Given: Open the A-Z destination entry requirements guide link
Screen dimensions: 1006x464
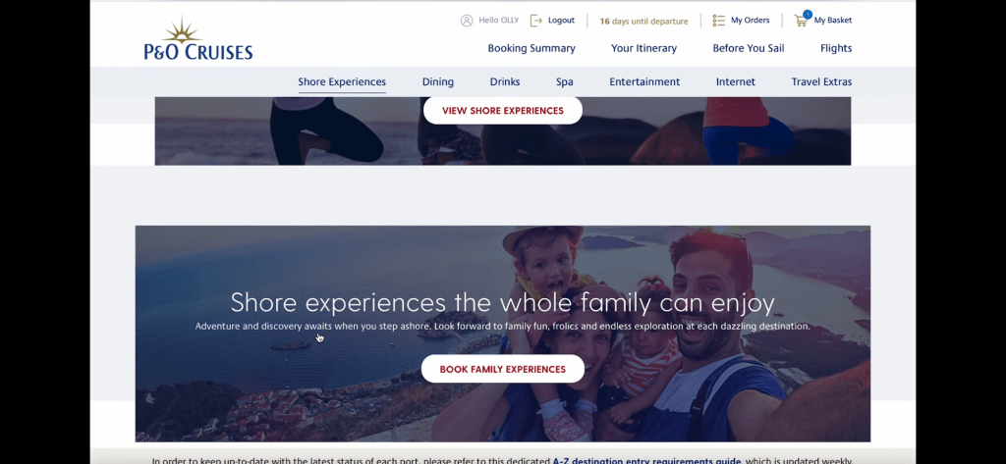Looking at the screenshot, I should (x=646, y=461).
